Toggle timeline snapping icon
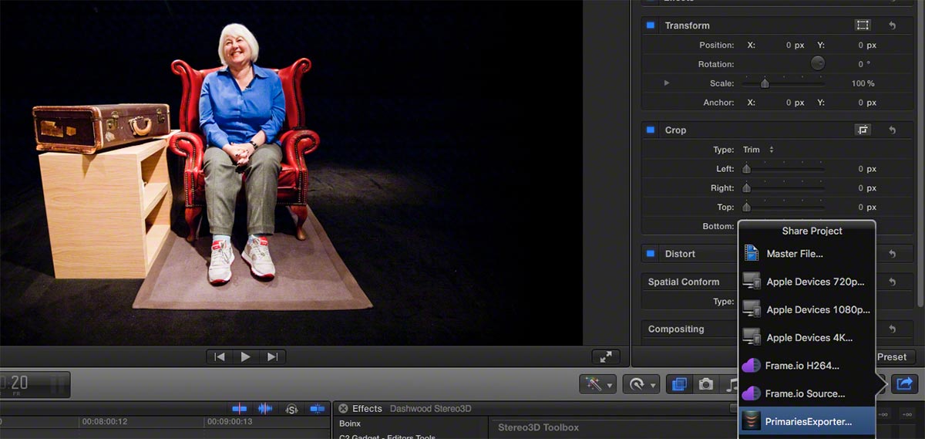 (x=316, y=408)
